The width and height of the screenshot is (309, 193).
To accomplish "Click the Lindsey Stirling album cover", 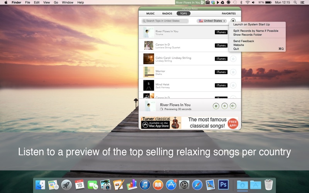I will click(x=149, y=59).
